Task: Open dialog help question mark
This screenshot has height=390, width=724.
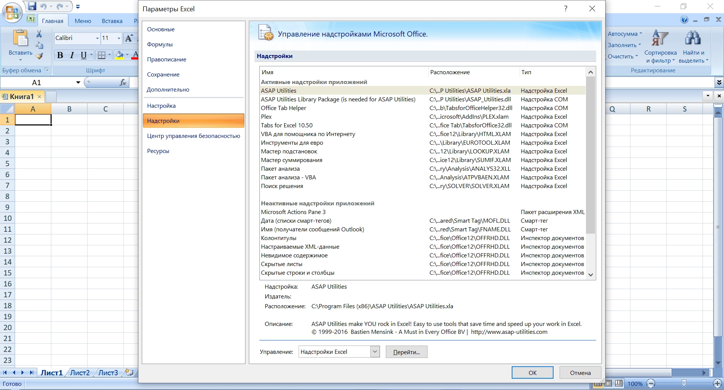Action: 566,9
